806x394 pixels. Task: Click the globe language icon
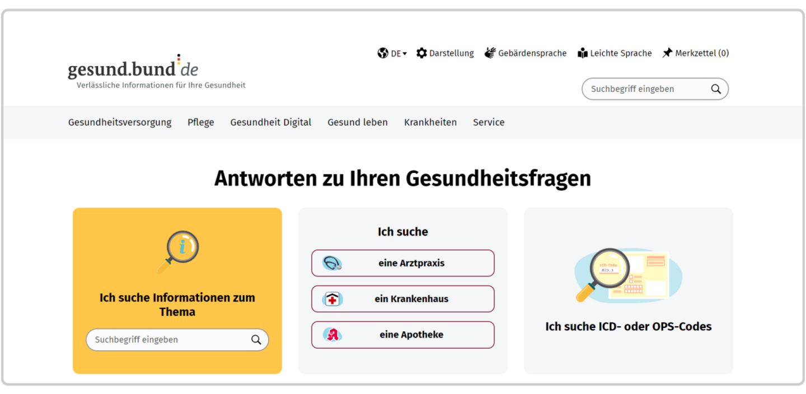(x=383, y=53)
